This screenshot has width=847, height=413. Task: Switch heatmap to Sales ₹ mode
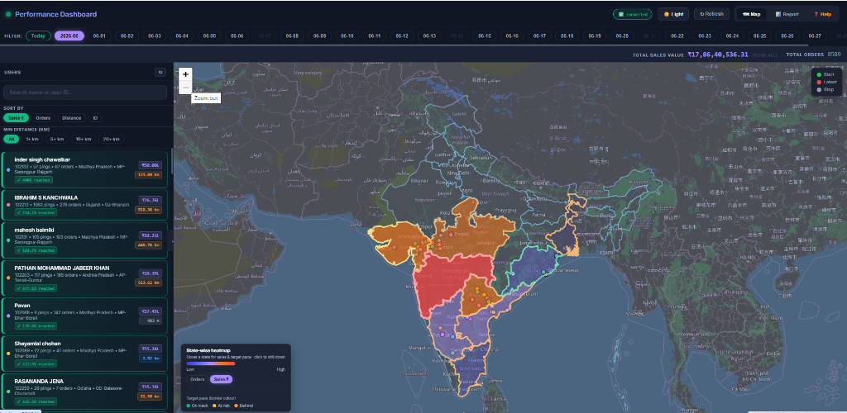tap(222, 379)
